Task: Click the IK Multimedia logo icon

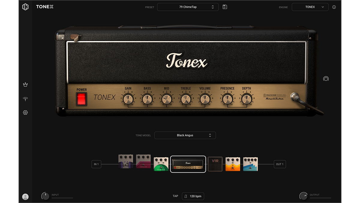Action: point(25,7)
